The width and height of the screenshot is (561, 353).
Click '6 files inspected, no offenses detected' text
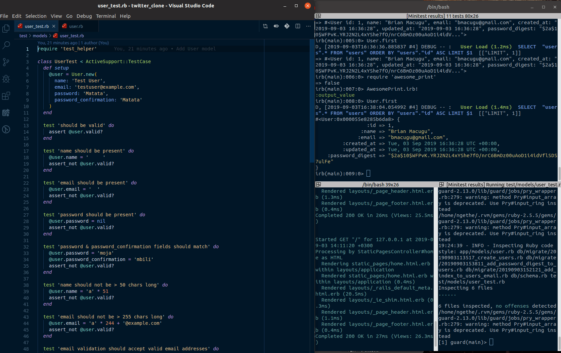pyautogui.click(x=497, y=306)
